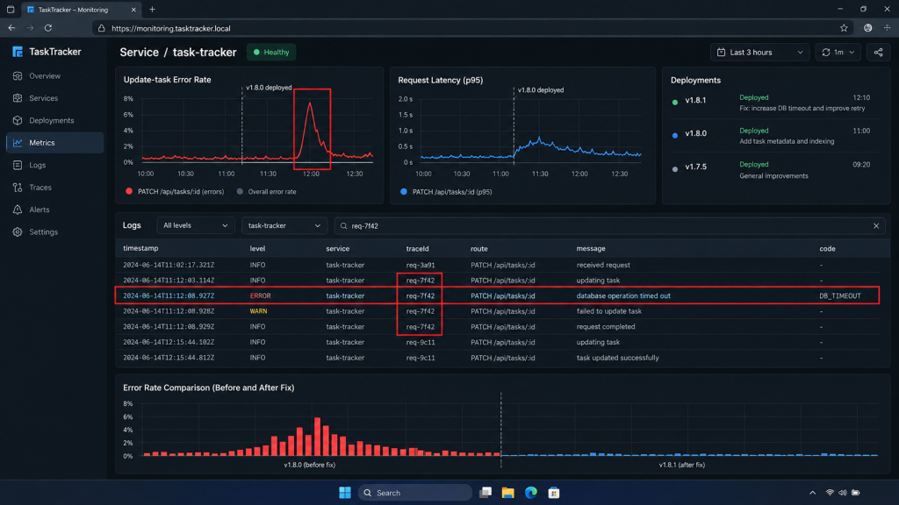
Task: Open the Deployments sidebar item
Action: coord(51,120)
